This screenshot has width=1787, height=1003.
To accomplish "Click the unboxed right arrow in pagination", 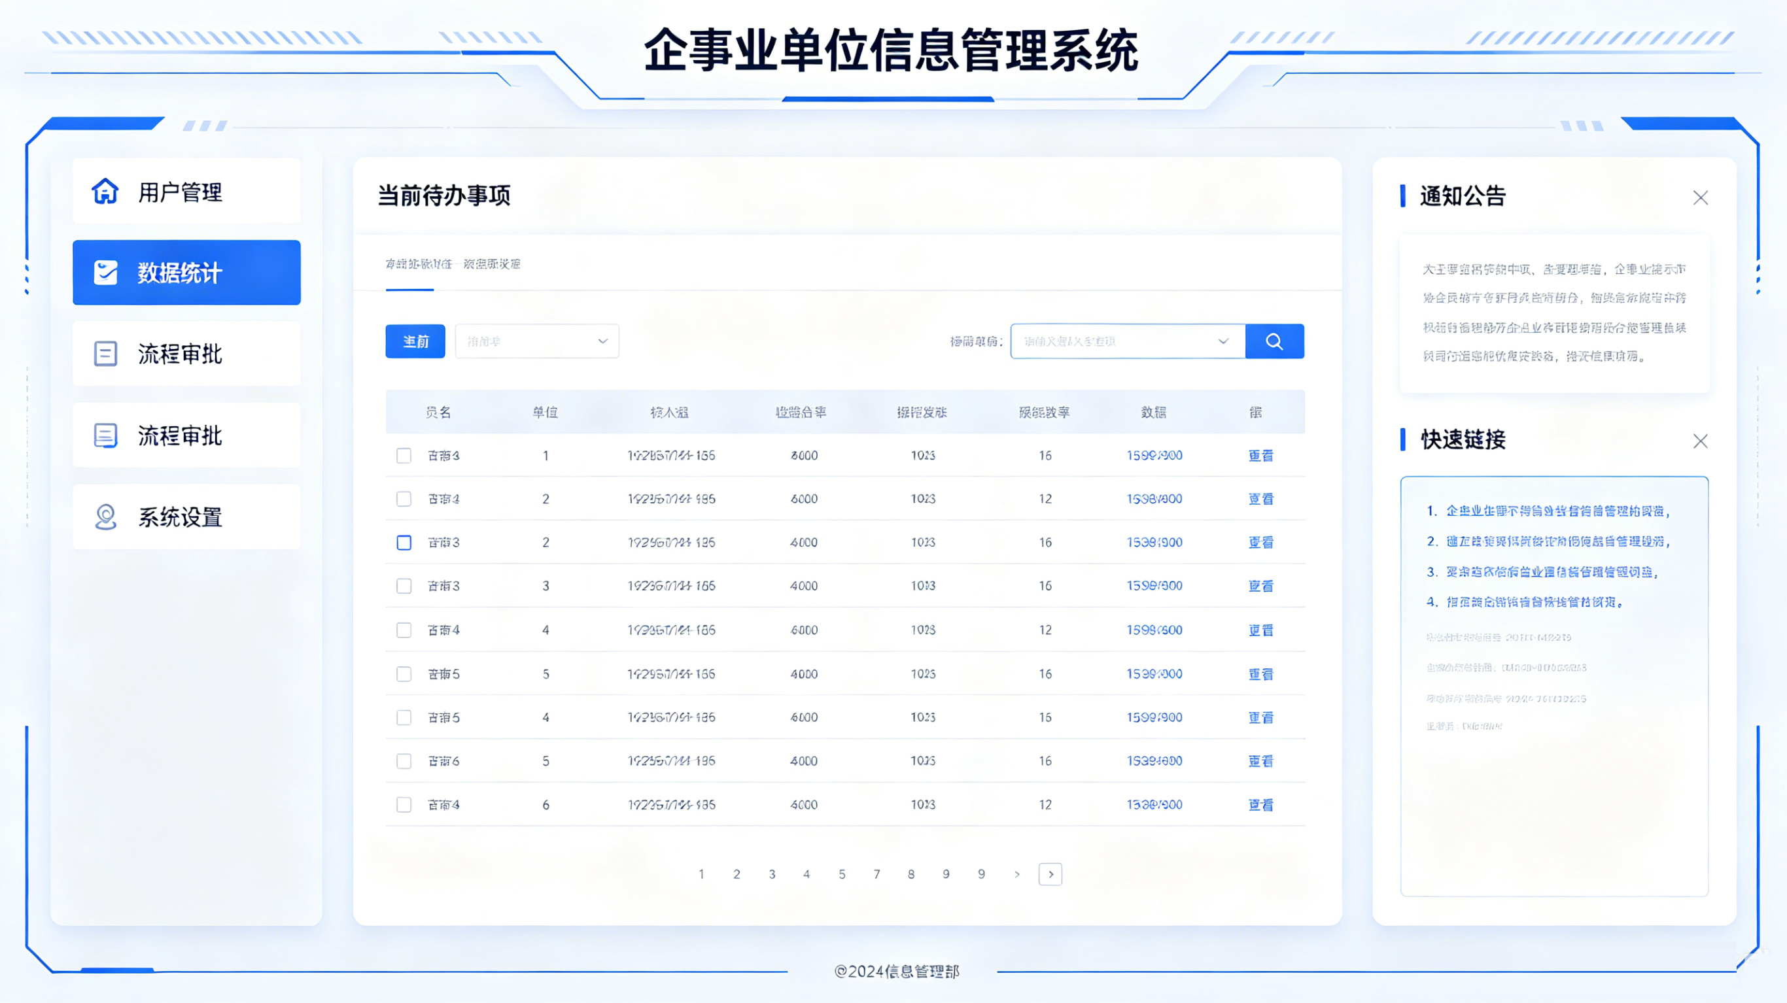I will pyautogui.click(x=1017, y=874).
